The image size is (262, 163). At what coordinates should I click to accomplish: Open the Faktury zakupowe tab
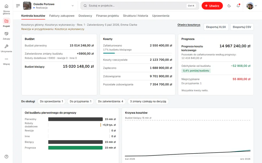(x=62, y=16)
